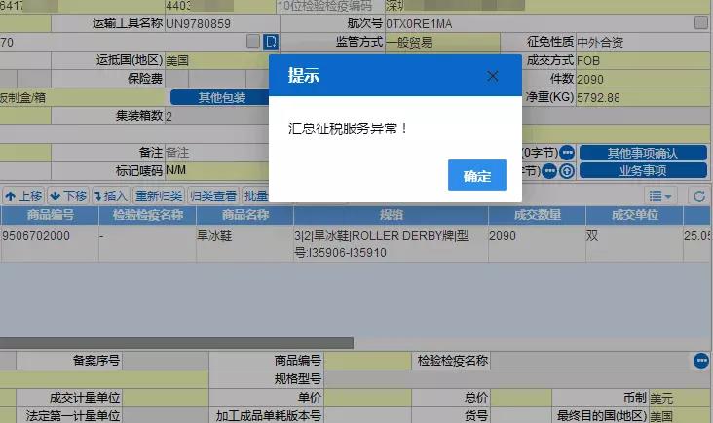713x423 pixels.
Task: Click 确定 to dismiss the prompt
Action: point(476,175)
